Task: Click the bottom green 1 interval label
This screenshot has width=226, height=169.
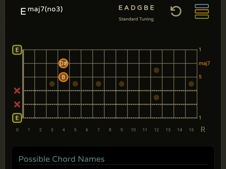Action: [200, 118]
